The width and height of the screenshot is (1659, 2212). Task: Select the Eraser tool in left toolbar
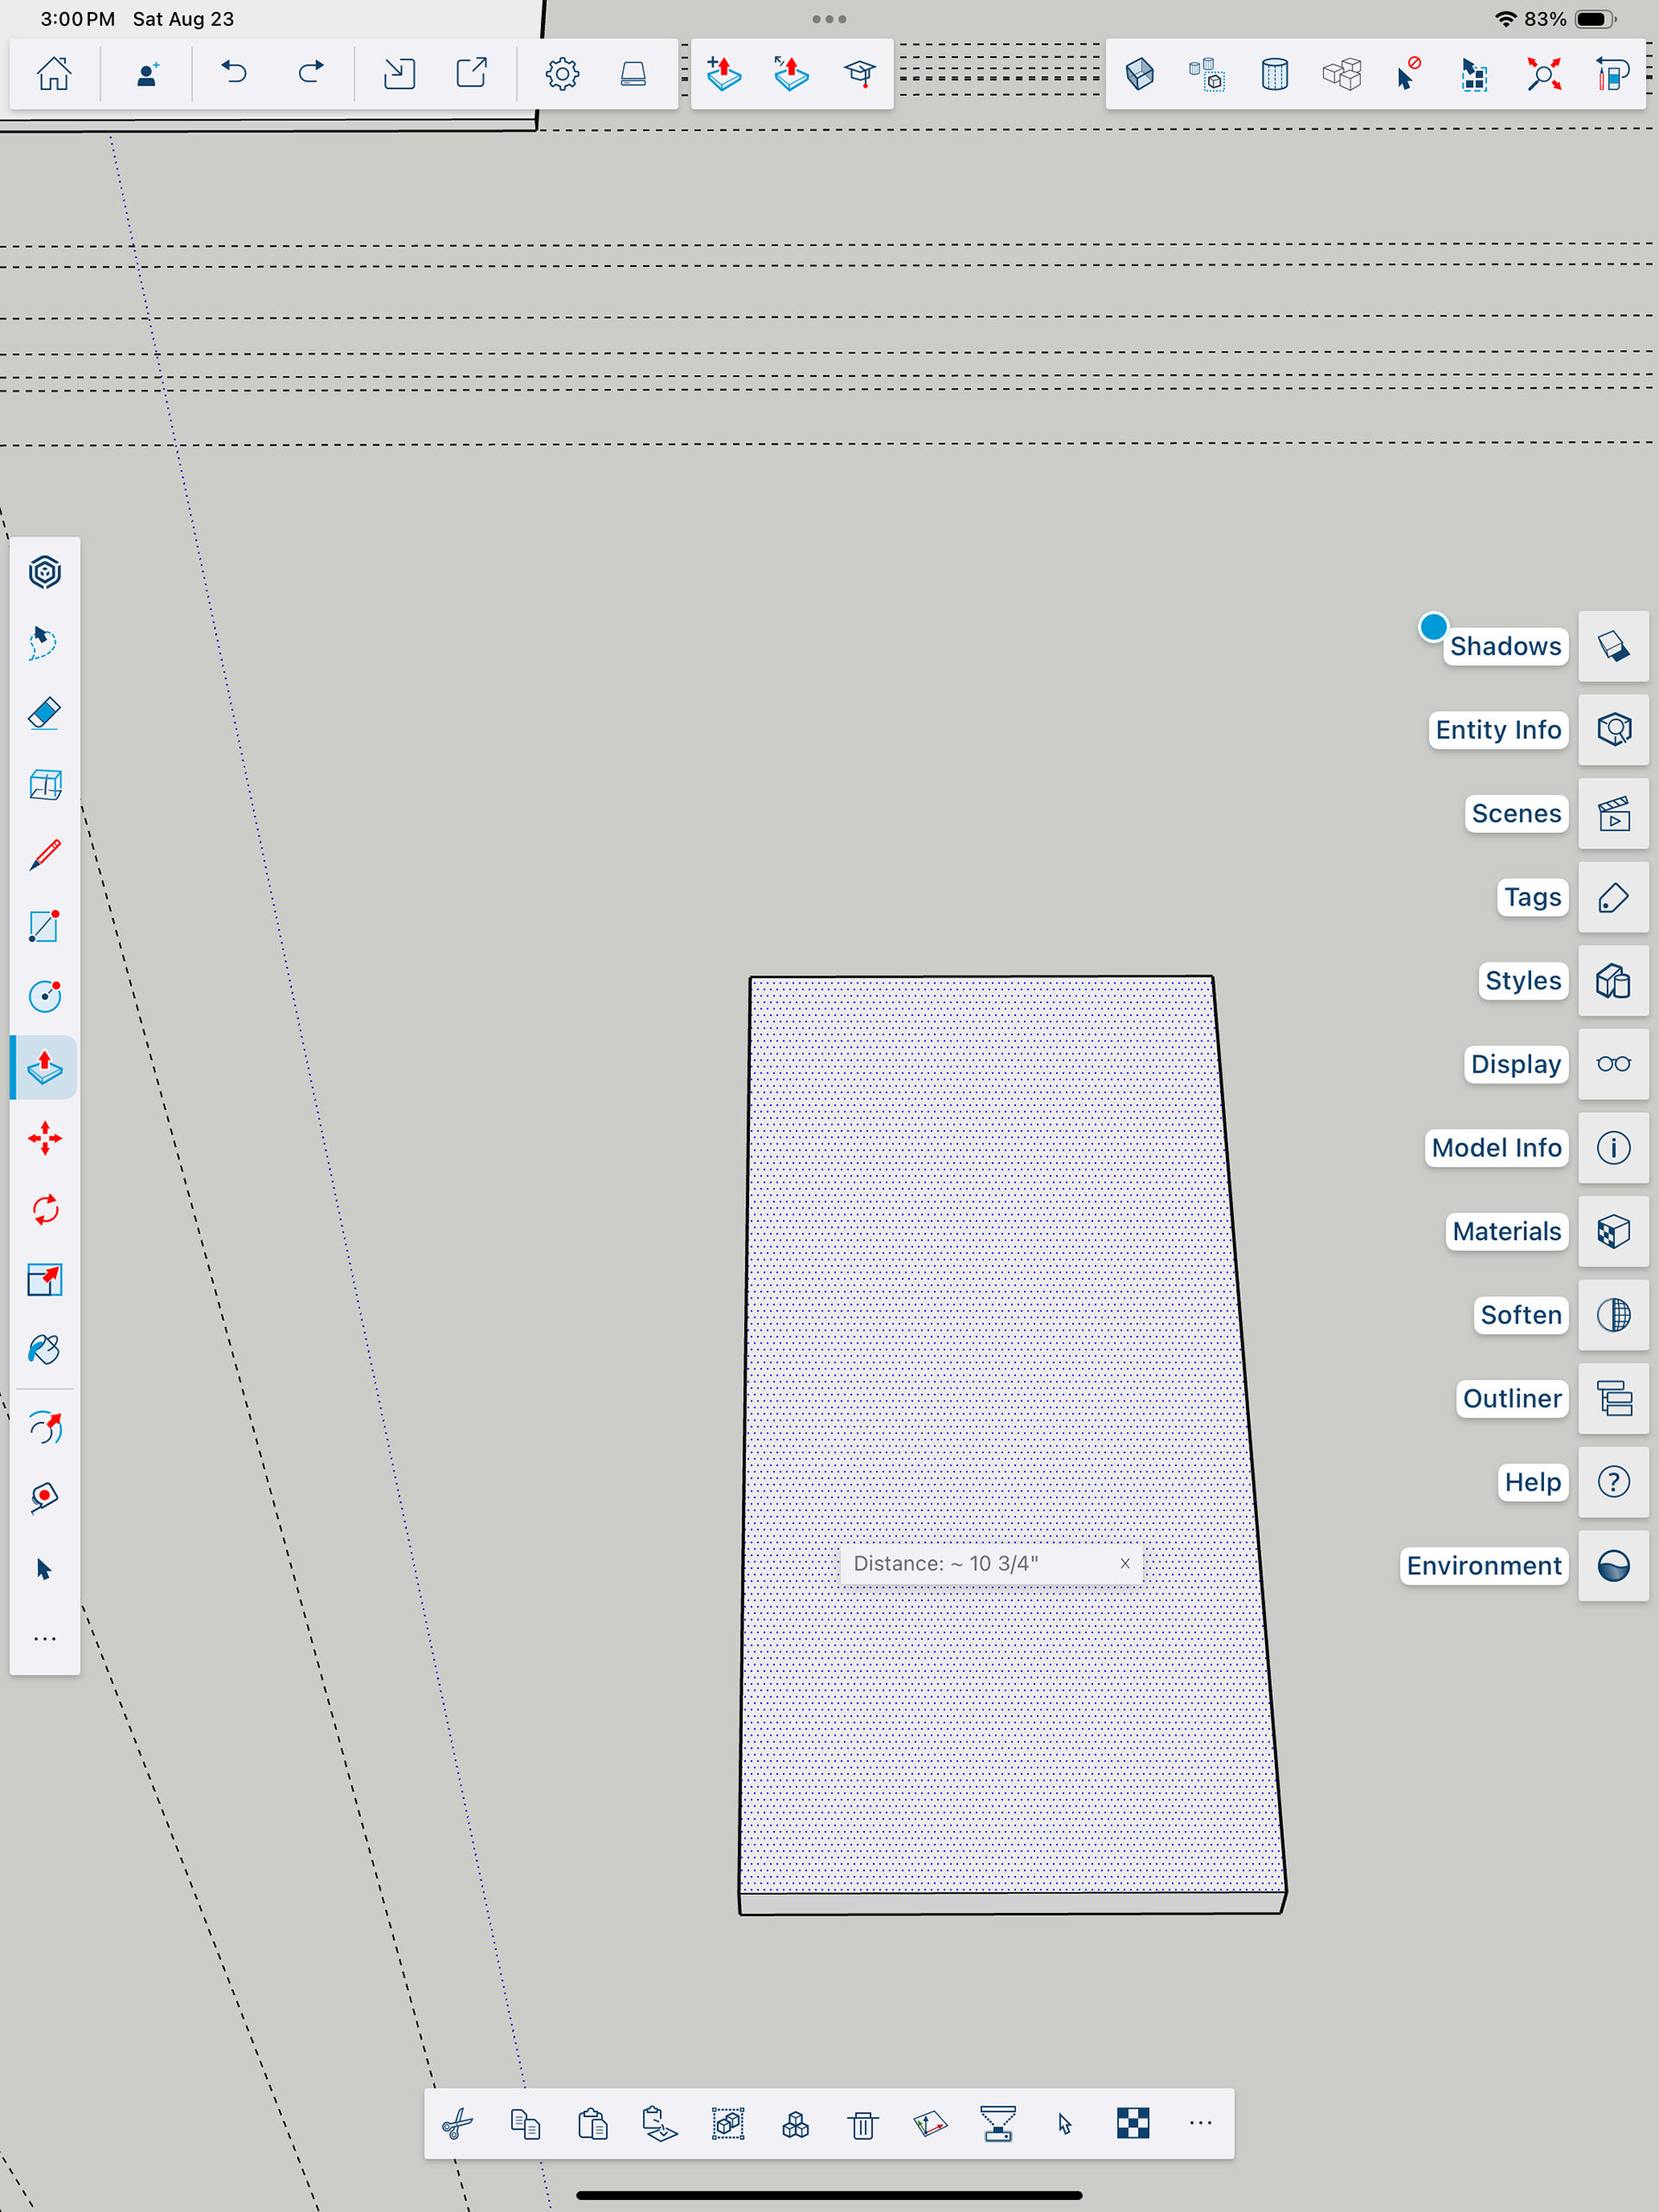(x=45, y=714)
